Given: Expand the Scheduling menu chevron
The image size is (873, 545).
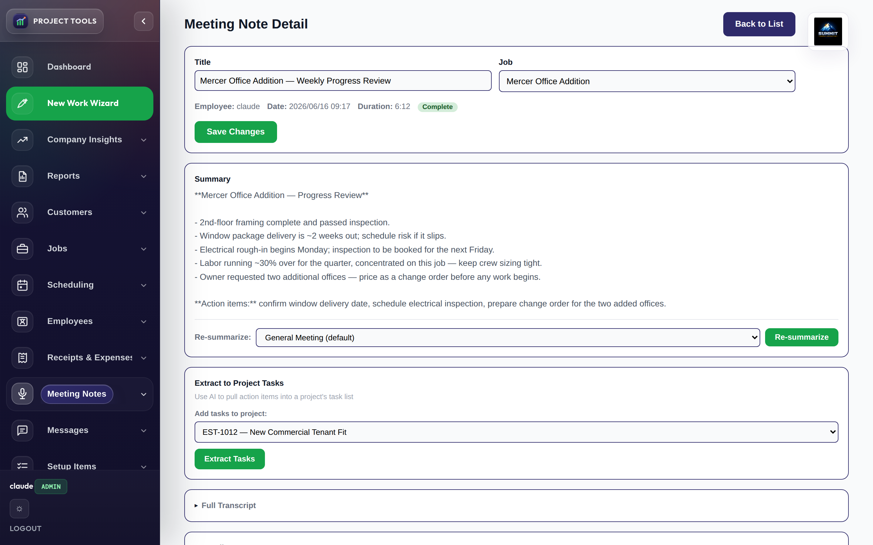Looking at the screenshot, I should click(x=144, y=285).
